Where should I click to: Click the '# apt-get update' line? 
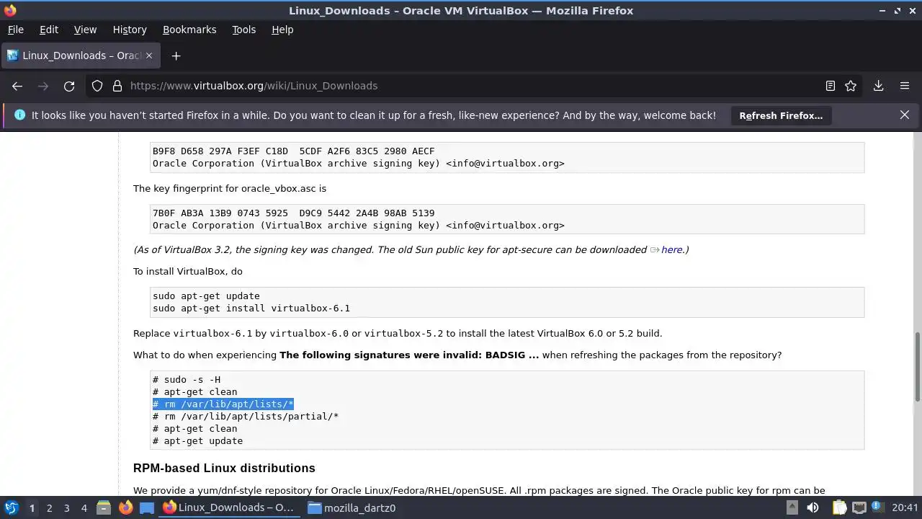click(x=197, y=440)
